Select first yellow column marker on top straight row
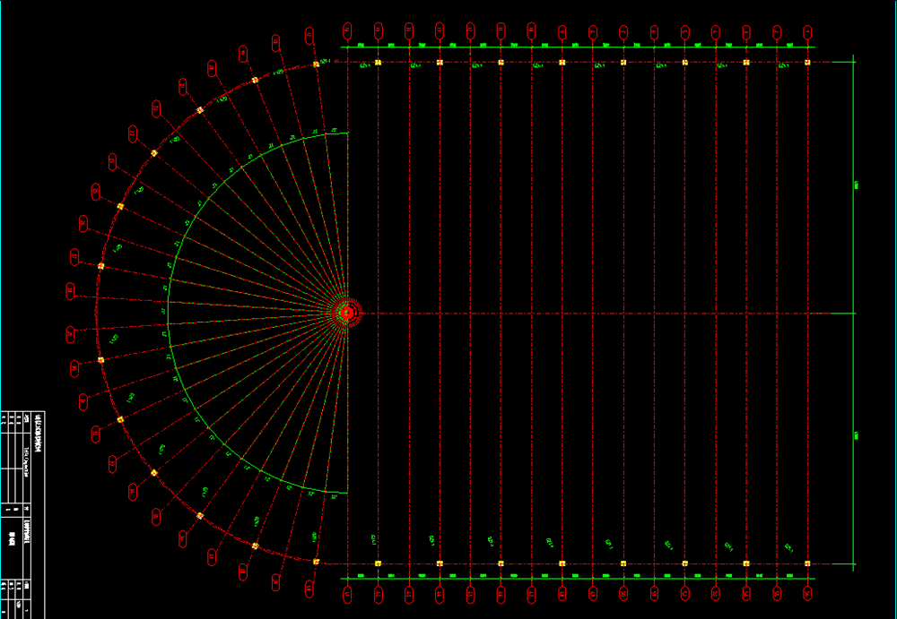This screenshot has height=619, width=897. [378, 63]
